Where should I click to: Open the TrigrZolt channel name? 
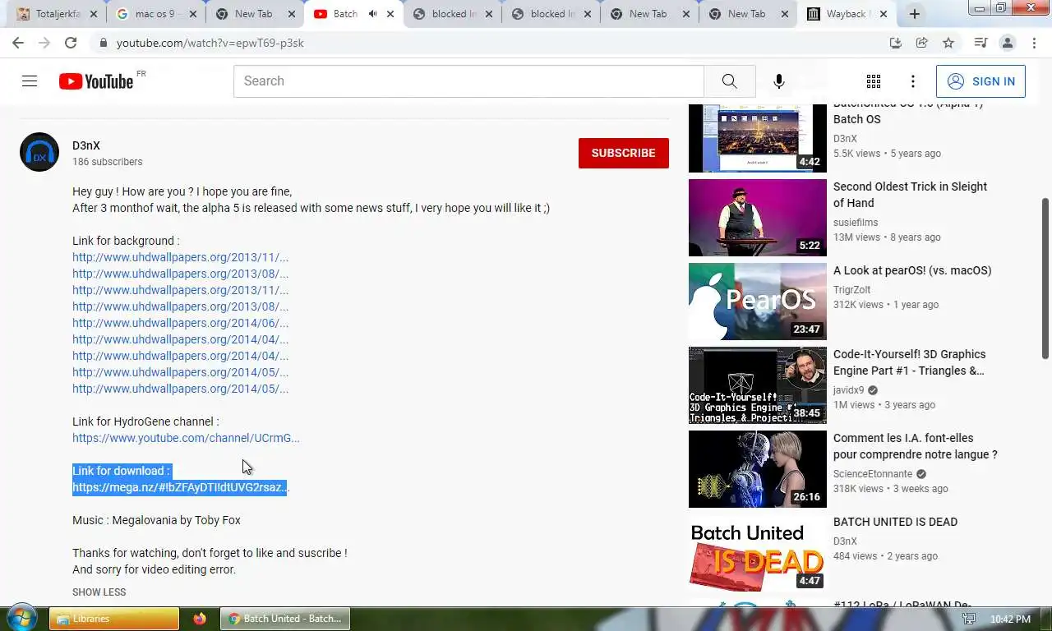coord(851,290)
